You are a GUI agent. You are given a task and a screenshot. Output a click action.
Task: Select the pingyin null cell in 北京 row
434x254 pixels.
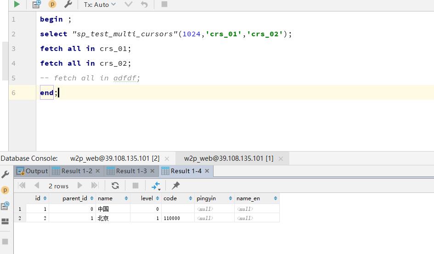(214, 218)
